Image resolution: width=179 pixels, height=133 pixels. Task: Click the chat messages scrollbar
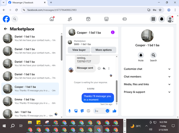pos(117,91)
